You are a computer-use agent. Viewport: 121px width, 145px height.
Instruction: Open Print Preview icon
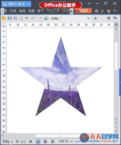[x=21, y=18]
